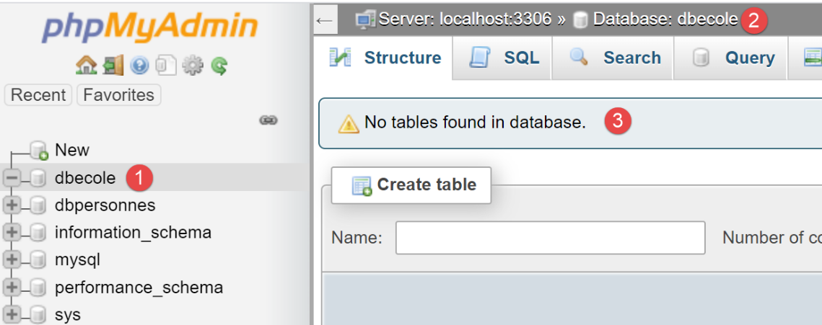Open the MySQL documentation page icon
This screenshot has width=822, height=325.
click(166, 66)
